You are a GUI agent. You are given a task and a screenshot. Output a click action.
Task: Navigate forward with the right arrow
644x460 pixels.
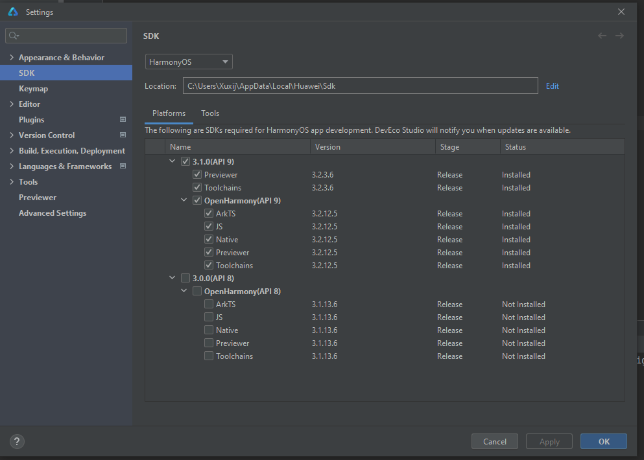pyautogui.click(x=619, y=36)
